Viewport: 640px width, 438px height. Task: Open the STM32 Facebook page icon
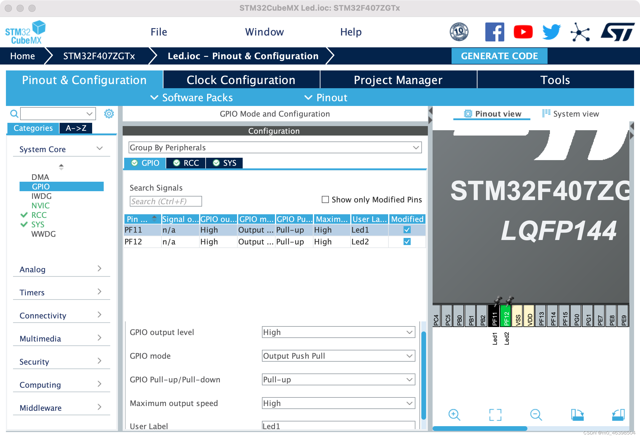(x=494, y=31)
